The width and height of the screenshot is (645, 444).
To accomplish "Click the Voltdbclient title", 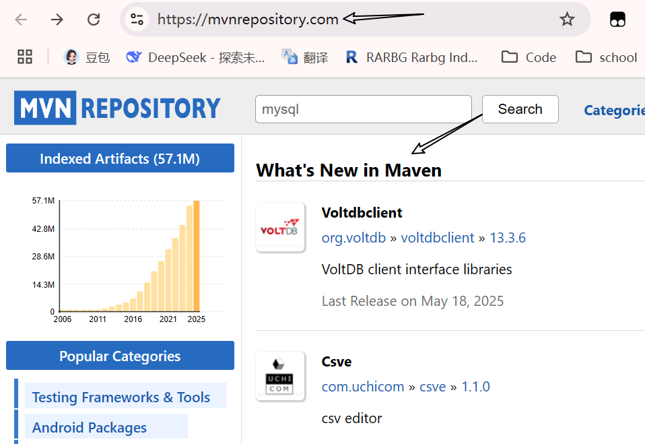I will [x=362, y=213].
